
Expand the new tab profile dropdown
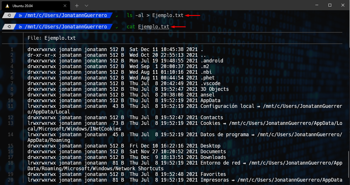click(x=87, y=5)
